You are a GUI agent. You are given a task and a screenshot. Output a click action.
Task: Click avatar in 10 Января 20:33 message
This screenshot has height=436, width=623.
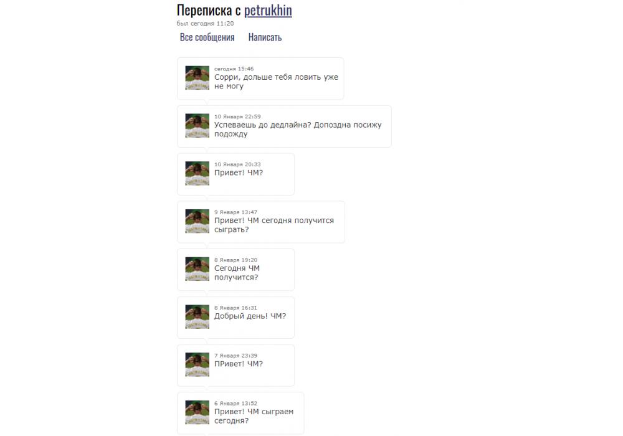pos(197,173)
